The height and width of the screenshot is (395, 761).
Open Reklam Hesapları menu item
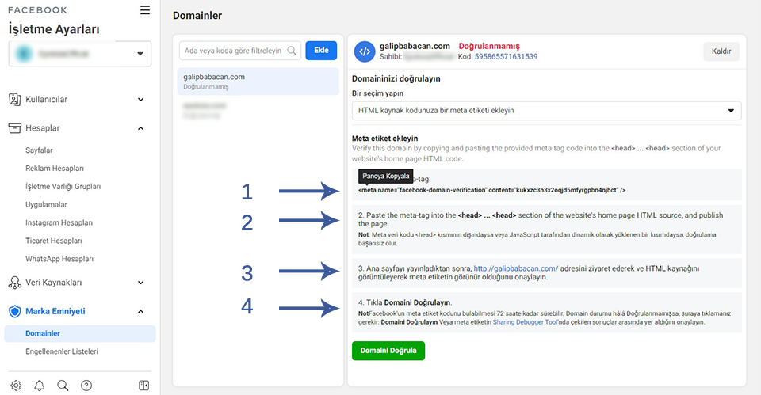[x=55, y=168]
